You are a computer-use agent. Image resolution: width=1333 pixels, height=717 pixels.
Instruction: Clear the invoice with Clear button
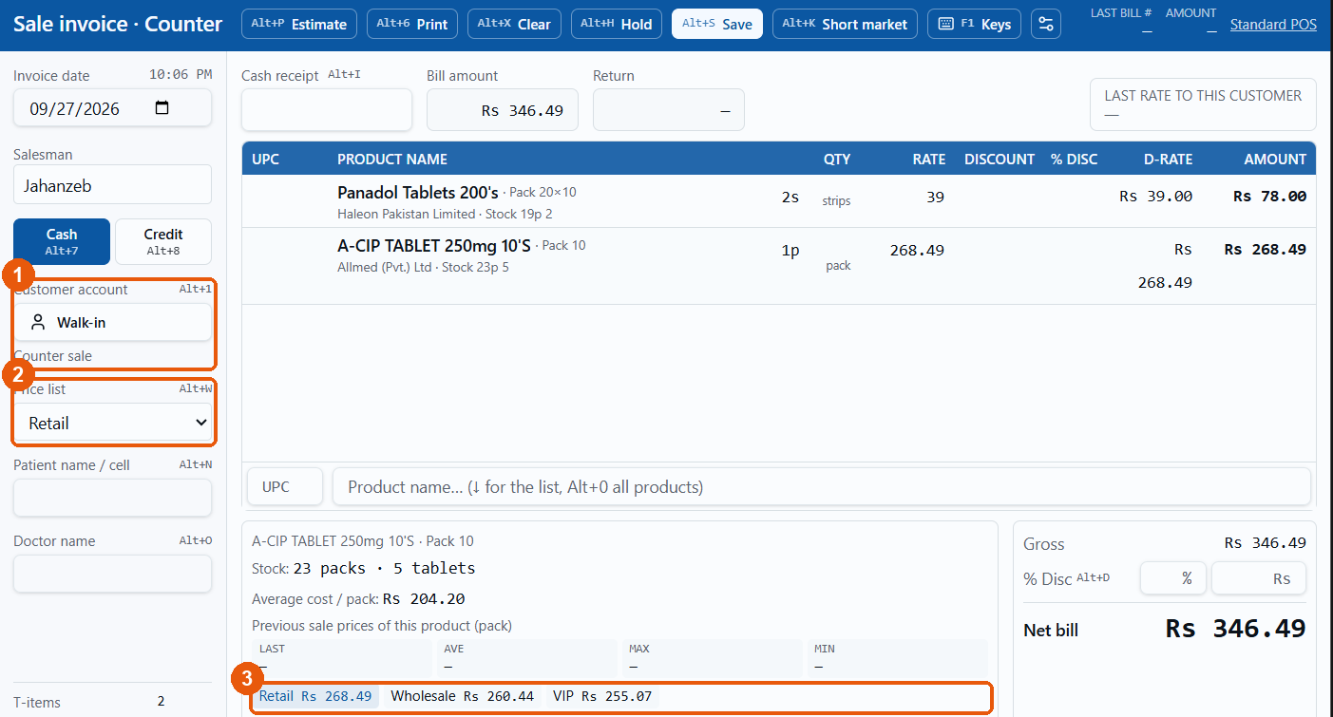[514, 24]
